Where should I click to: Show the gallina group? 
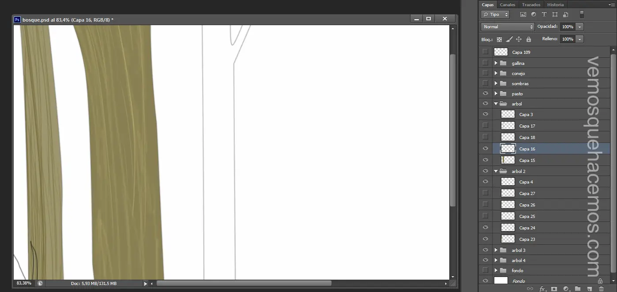(485, 63)
